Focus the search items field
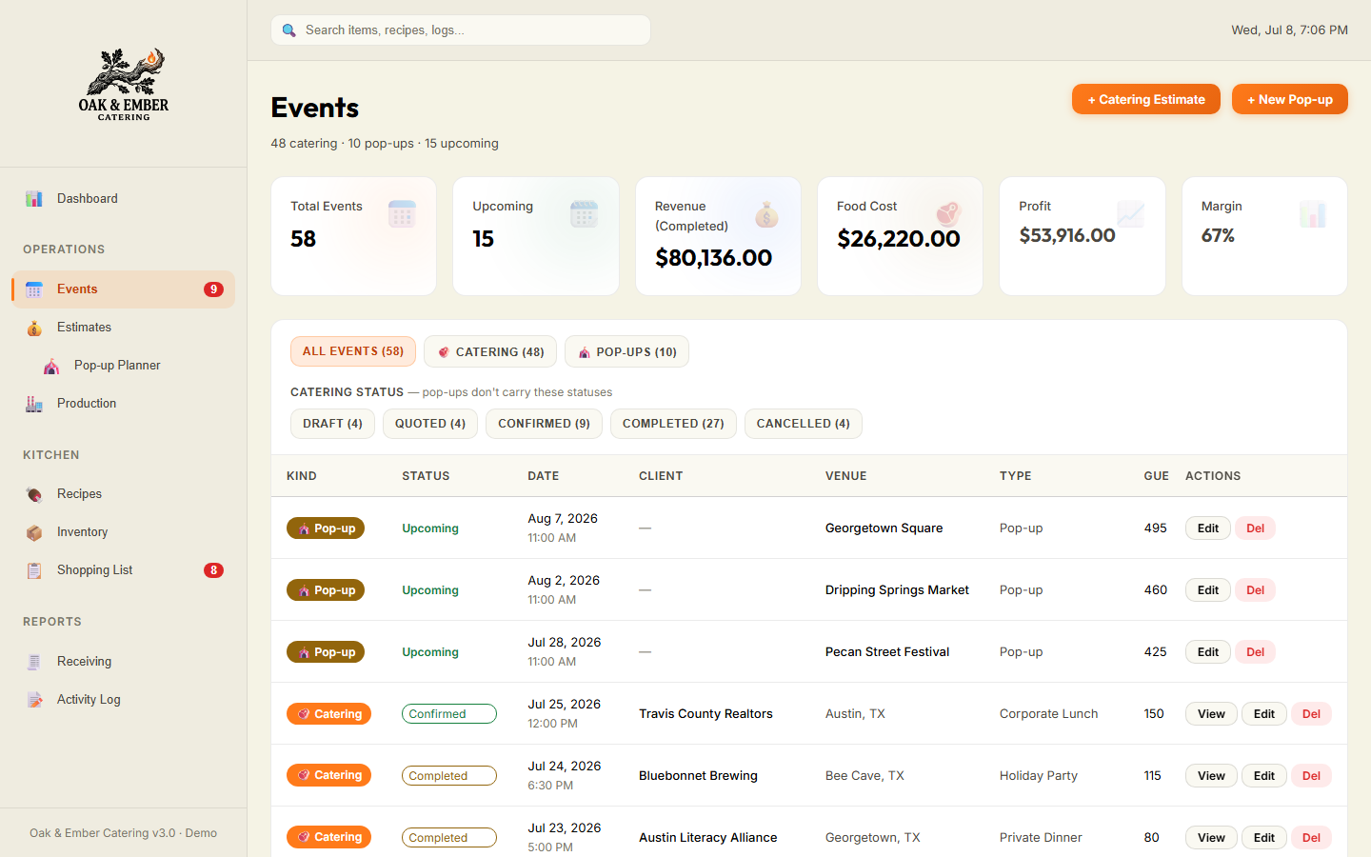This screenshot has height=857, width=1371. [461, 30]
